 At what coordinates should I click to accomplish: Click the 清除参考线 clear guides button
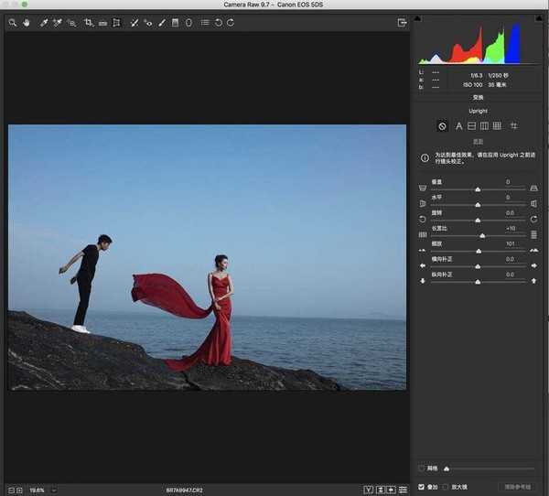(518, 486)
